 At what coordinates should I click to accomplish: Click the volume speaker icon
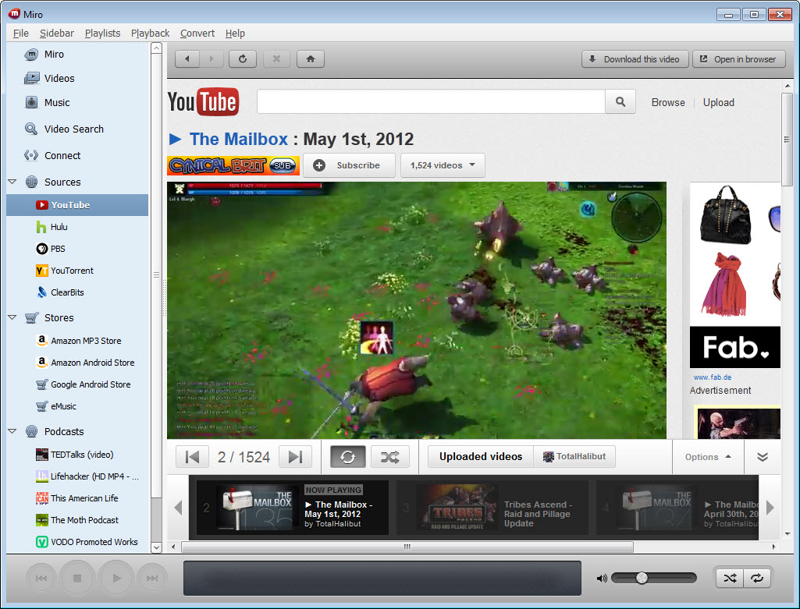602,579
